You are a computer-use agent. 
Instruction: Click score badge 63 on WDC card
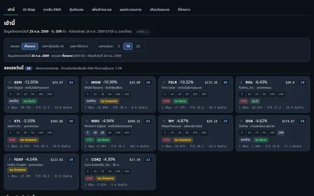pyautogui.click(x=148, y=121)
